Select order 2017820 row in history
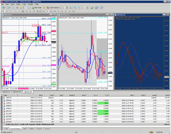The height and width of the screenshot is (134, 171). click(86, 116)
